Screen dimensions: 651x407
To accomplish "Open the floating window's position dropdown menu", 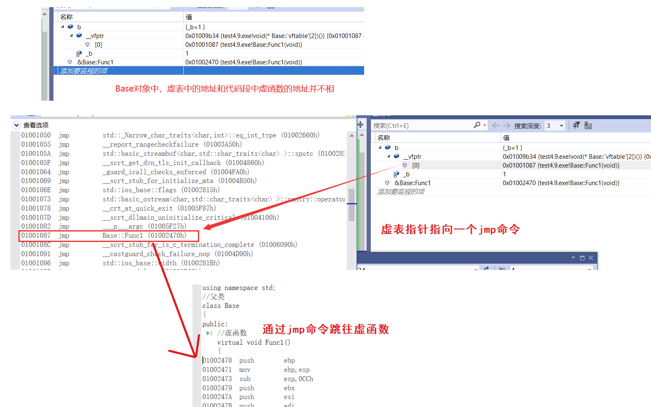I will (x=573, y=258).
